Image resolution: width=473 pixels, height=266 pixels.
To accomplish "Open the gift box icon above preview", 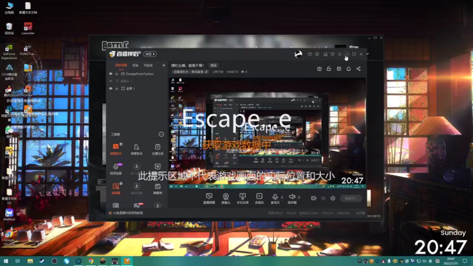I will click(x=319, y=69).
